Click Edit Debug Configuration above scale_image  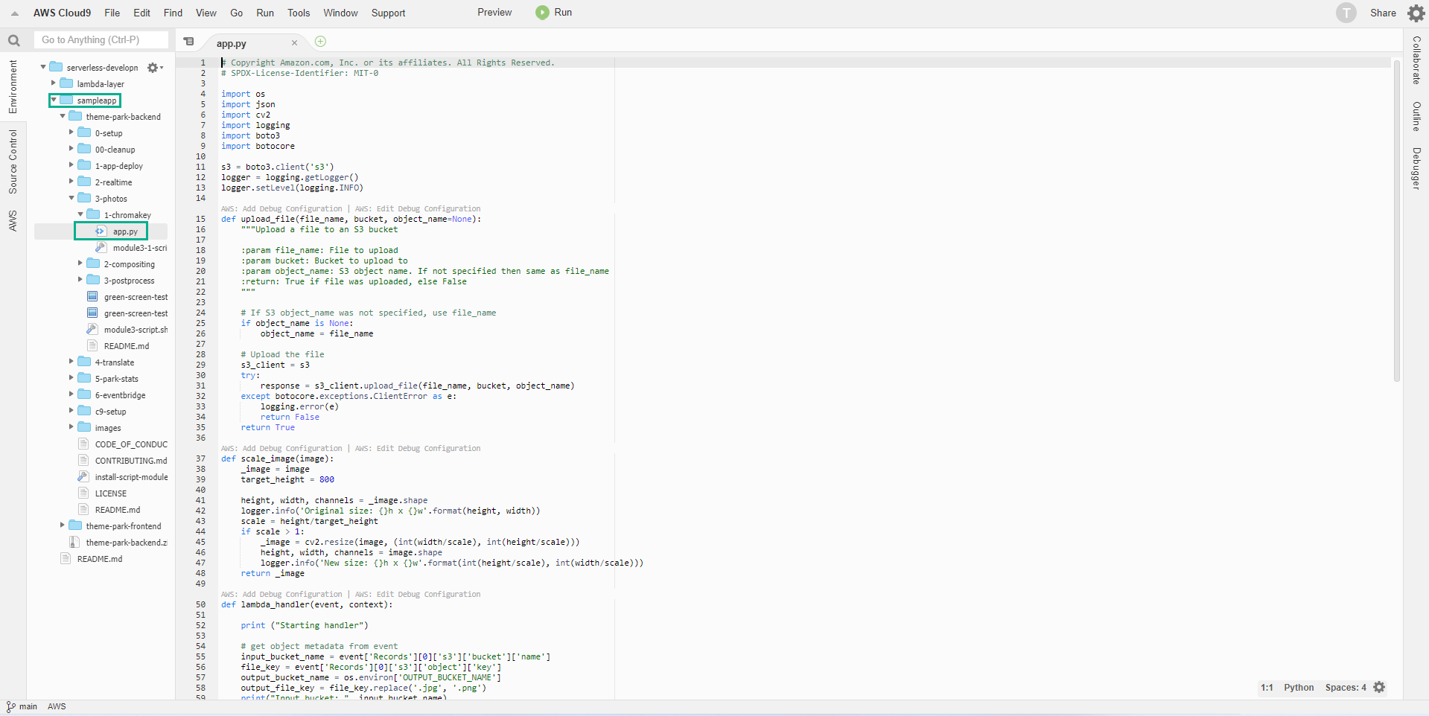pyautogui.click(x=428, y=448)
